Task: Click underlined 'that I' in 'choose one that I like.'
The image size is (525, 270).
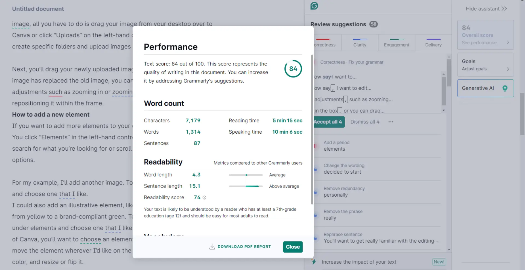Action: [x=67, y=194]
